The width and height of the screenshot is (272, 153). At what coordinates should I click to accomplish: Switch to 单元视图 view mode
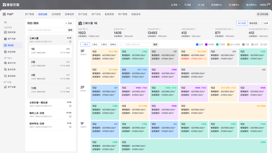tap(242, 23)
